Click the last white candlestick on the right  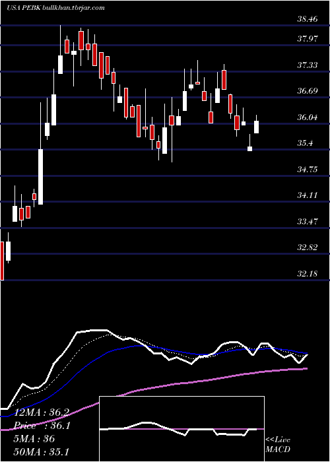point(256,127)
